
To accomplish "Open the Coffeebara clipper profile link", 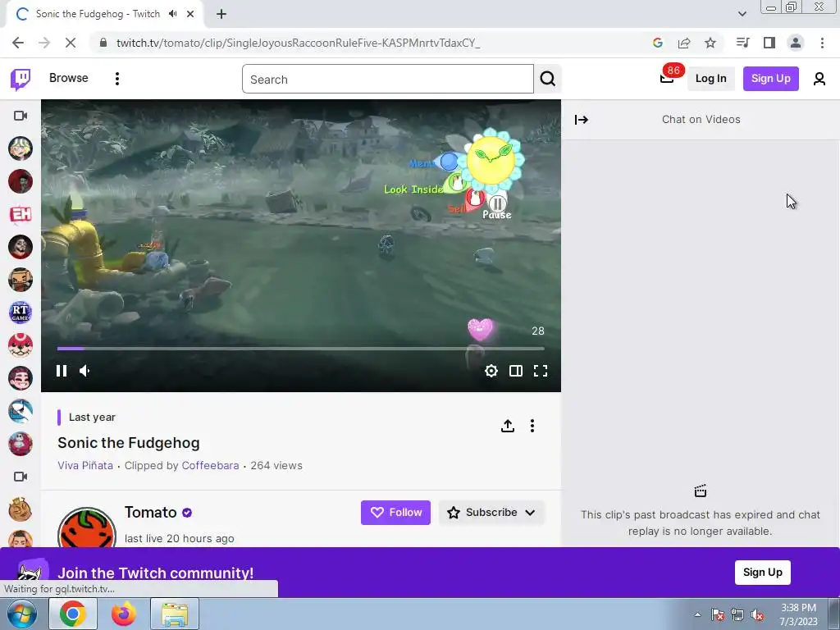I will pyautogui.click(x=210, y=466).
